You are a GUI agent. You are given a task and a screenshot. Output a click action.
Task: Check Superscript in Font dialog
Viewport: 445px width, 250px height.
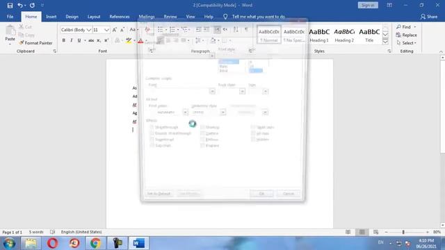152,140
